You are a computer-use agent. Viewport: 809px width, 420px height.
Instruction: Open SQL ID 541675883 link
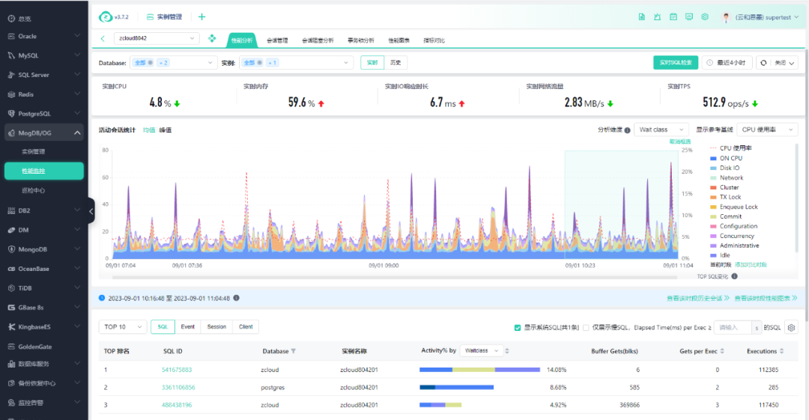(x=177, y=370)
